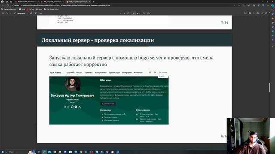275x154 pixels.
Task: Open the PDF page view options
Action: (x=149, y=13)
